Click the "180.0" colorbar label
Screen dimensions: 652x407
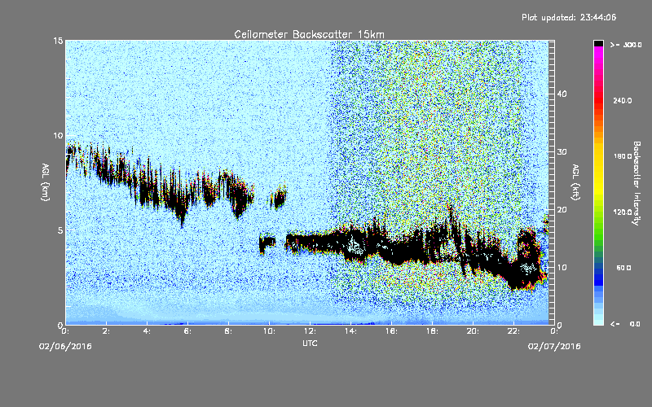tap(622, 156)
